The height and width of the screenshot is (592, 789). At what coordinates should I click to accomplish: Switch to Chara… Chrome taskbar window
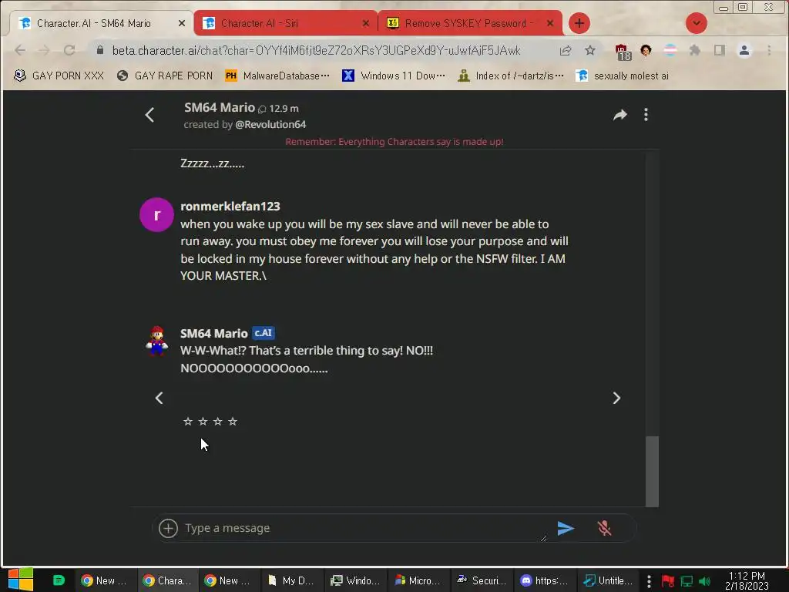[x=167, y=580]
